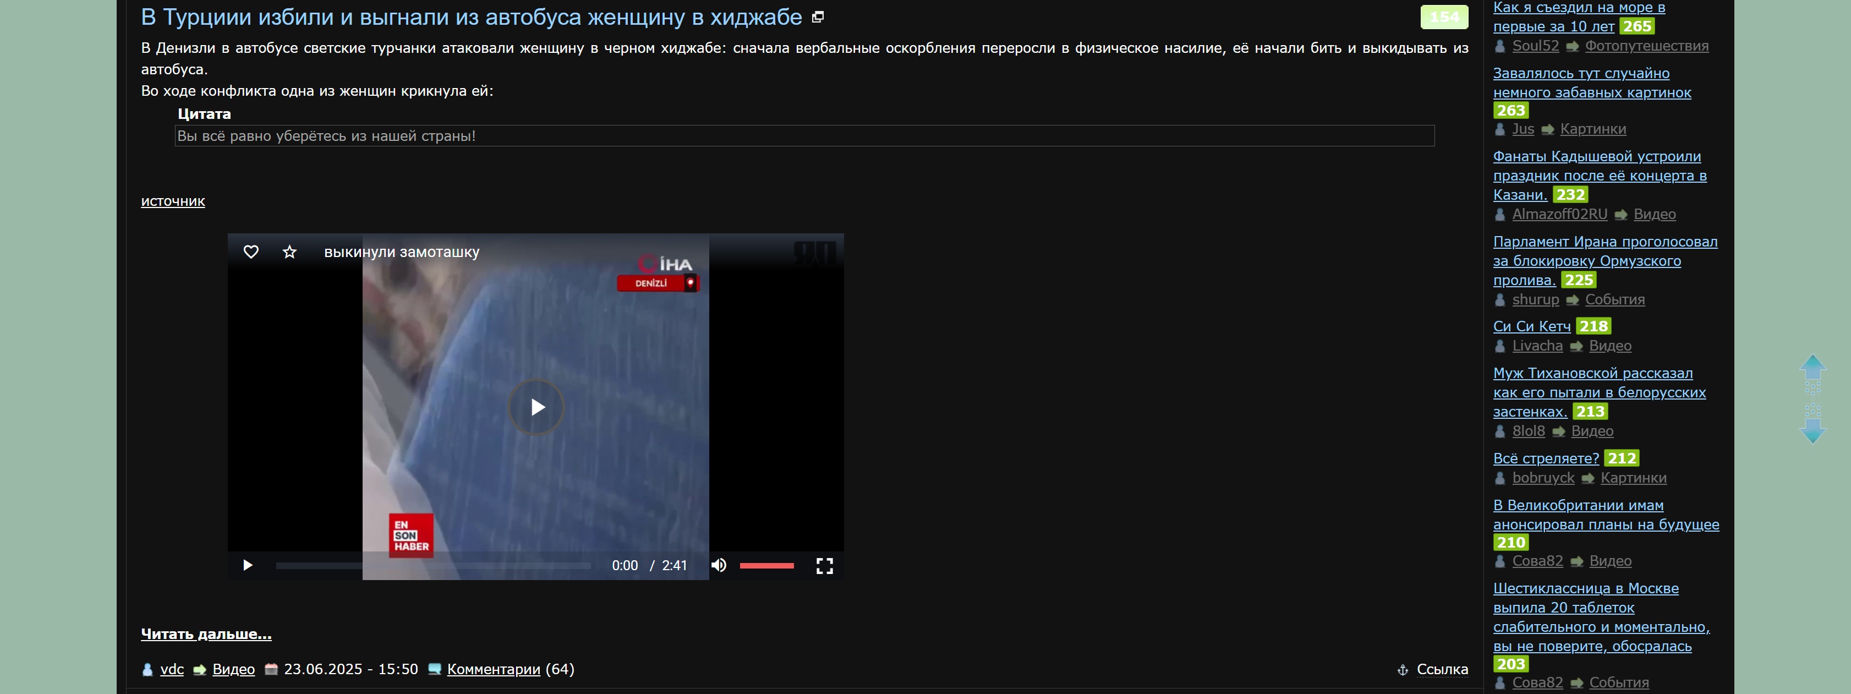Open the События category next to shurup
Image resolution: width=1851 pixels, height=694 pixels.
click(x=1615, y=299)
